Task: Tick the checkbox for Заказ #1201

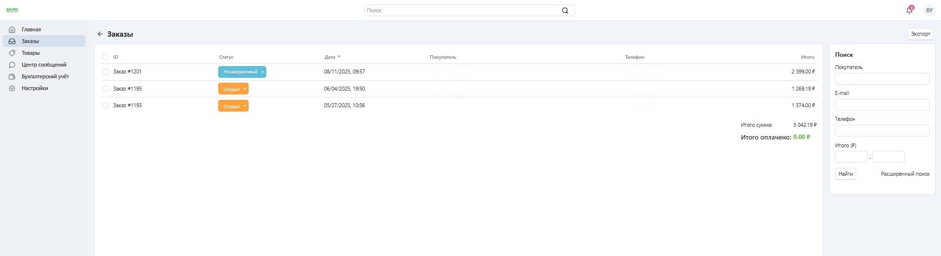Action: click(x=105, y=72)
